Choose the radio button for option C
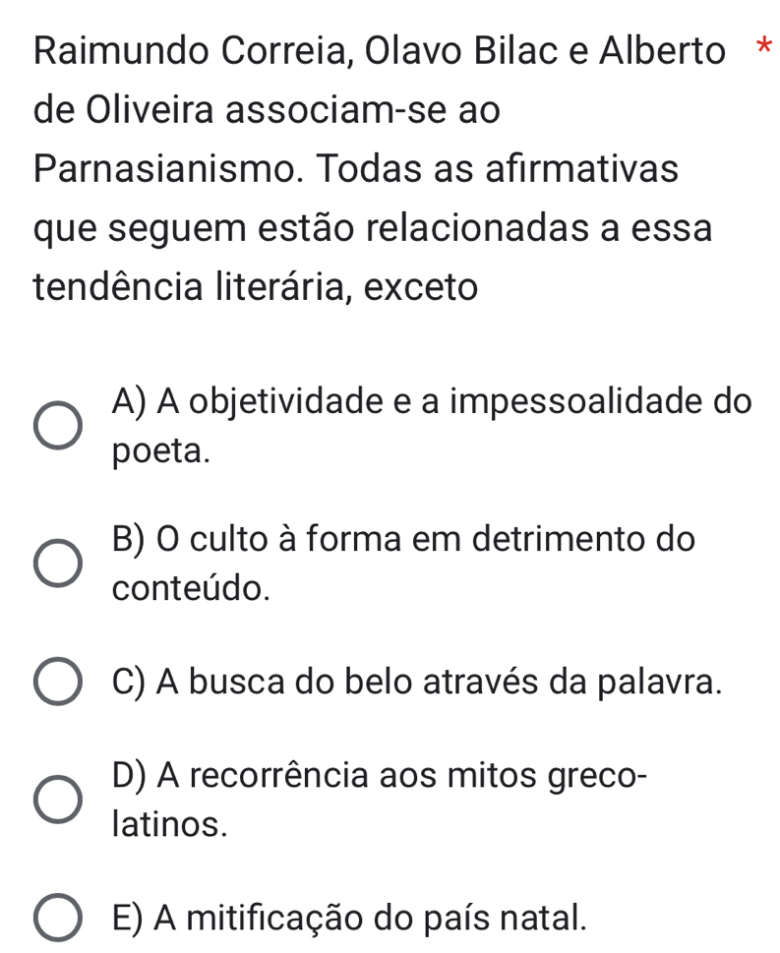Image resolution: width=780 pixels, height=953 pixels. [58, 682]
